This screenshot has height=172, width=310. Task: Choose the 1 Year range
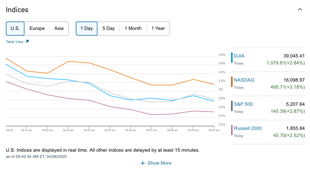click(x=158, y=28)
